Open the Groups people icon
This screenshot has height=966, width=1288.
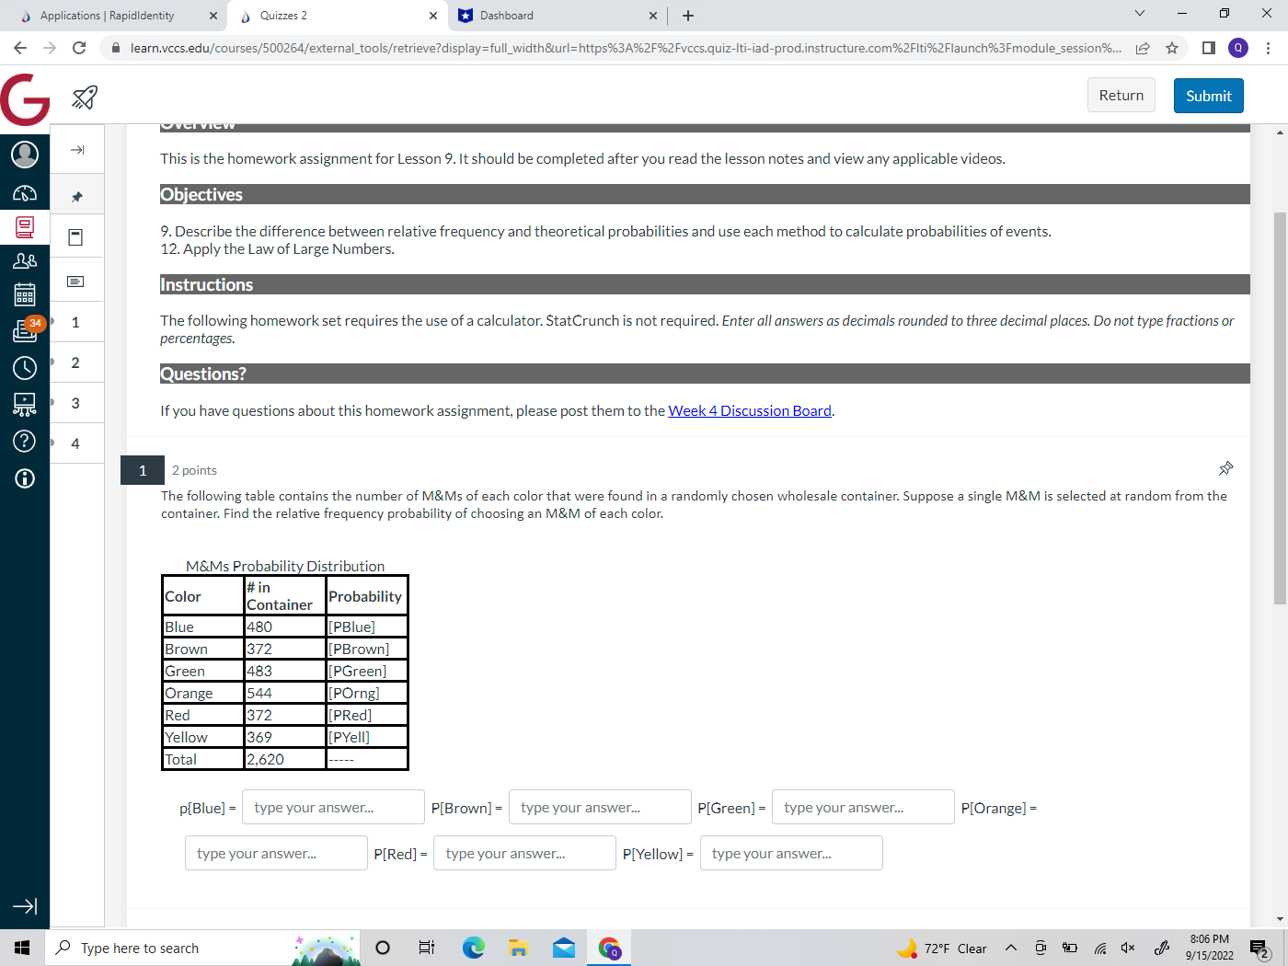click(x=24, y=260)
